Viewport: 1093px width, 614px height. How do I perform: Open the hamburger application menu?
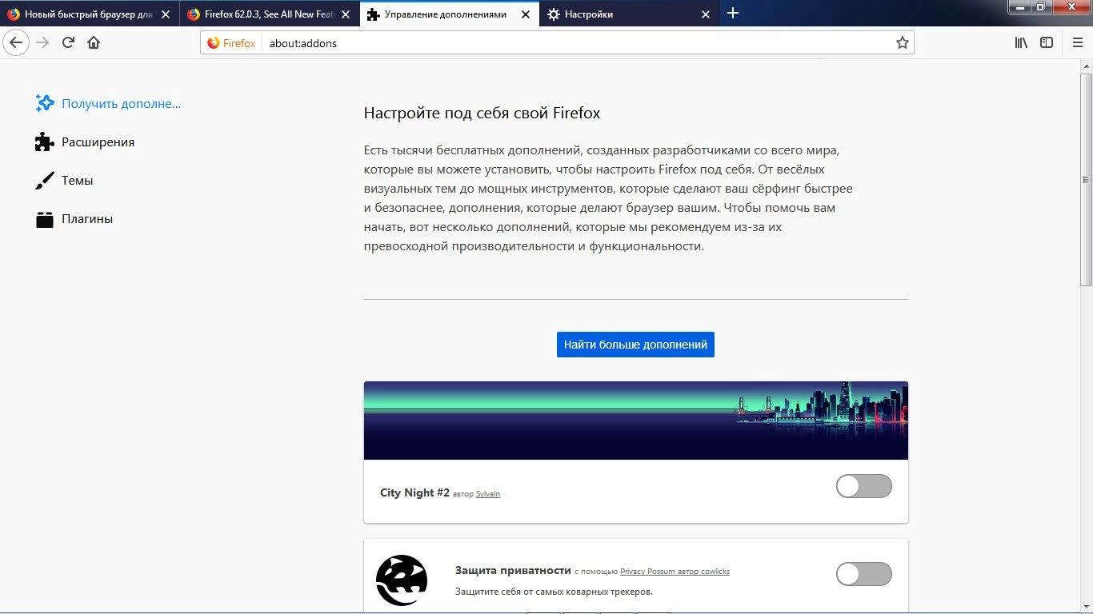coord(1077,42)
